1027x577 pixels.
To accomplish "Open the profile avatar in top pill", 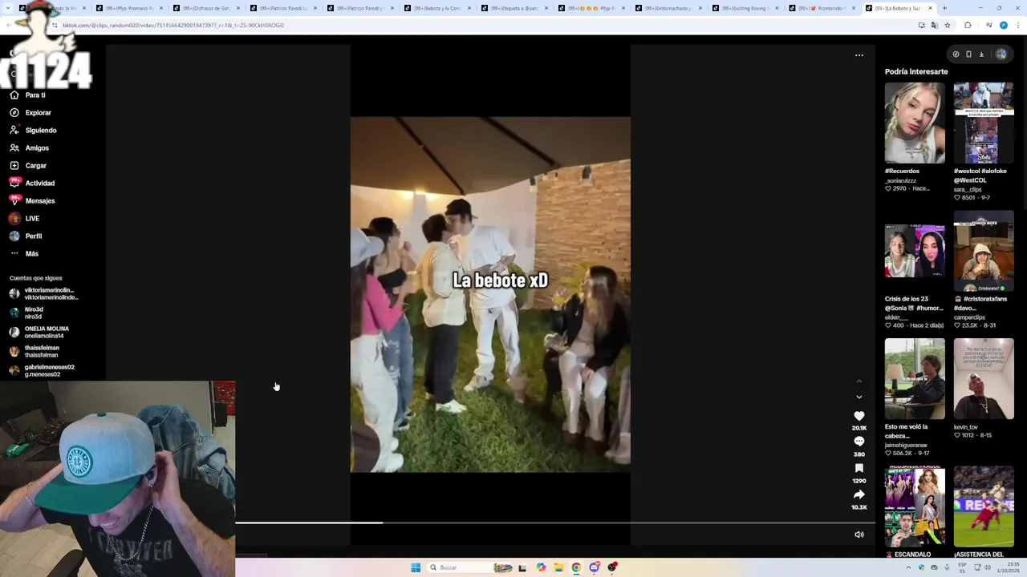I will click(x=1001, y=54).
